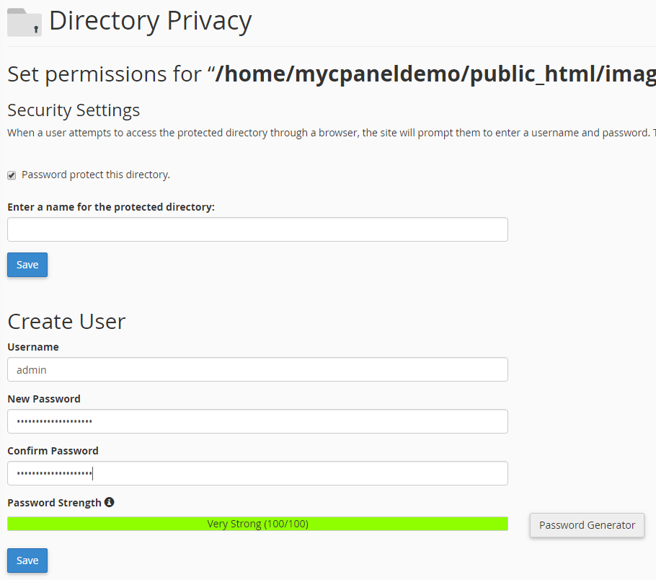Click the Directory Privacy folder icon
The height and width of the screenshot is (580, 656).
[25, 22]
